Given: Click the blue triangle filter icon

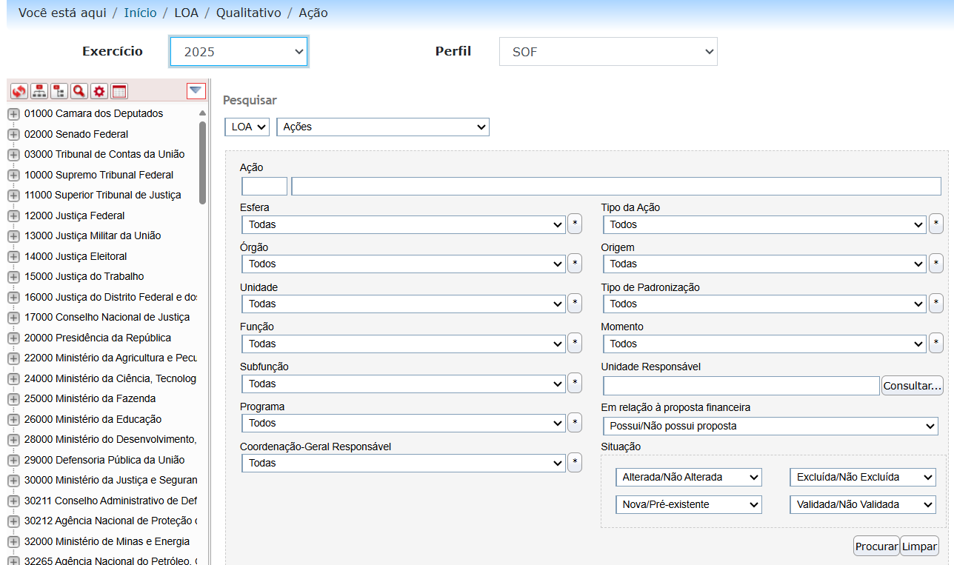Looking at the screenshot, I should click(196, 90).
